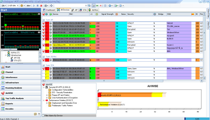This screenshot has width=210, height=120.
Task: Click the bridge globe icon column header
Action: pyautogui.click(x=155, y=14)
